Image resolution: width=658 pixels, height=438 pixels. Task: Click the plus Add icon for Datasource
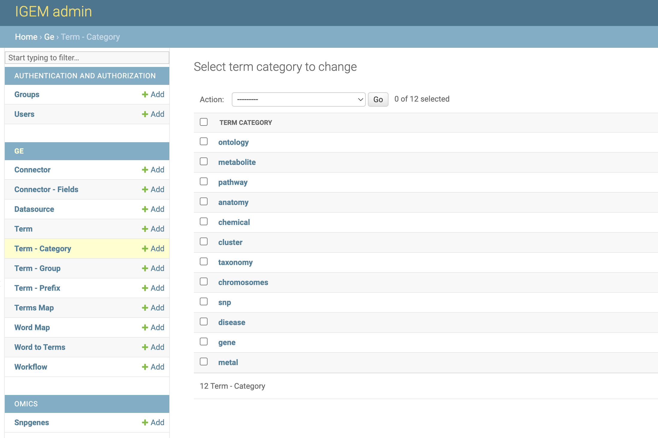pyautogui.click(x=145, y=209)
